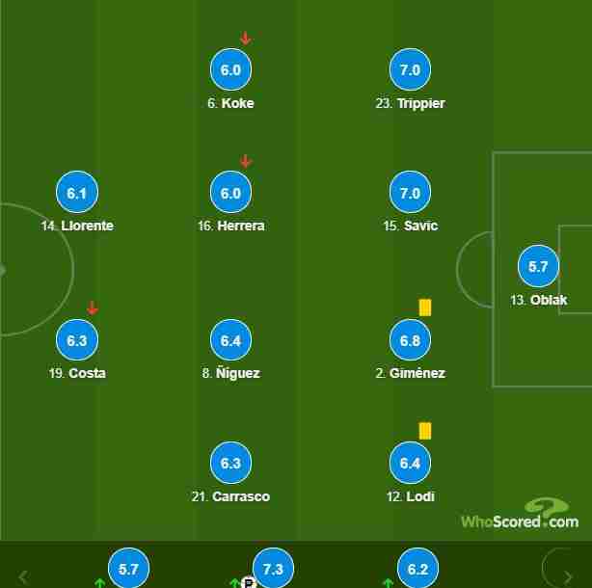Open the WhoScored.com logo link
592x588 pixels.
(520, 513)
